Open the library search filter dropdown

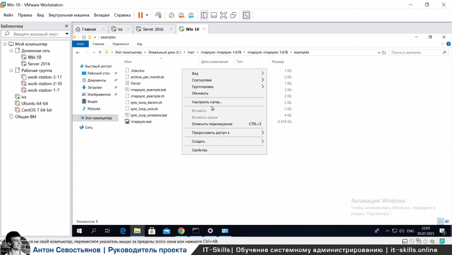point(67,34)
